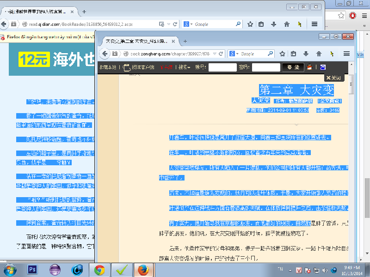Click the pointer/select icon on the browser toolbar
Screen dimensions: 370x277
click(x=331, y=53)
